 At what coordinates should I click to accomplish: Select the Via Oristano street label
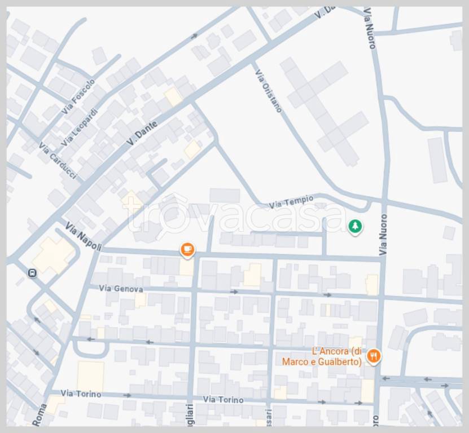[x=269, y=91]
